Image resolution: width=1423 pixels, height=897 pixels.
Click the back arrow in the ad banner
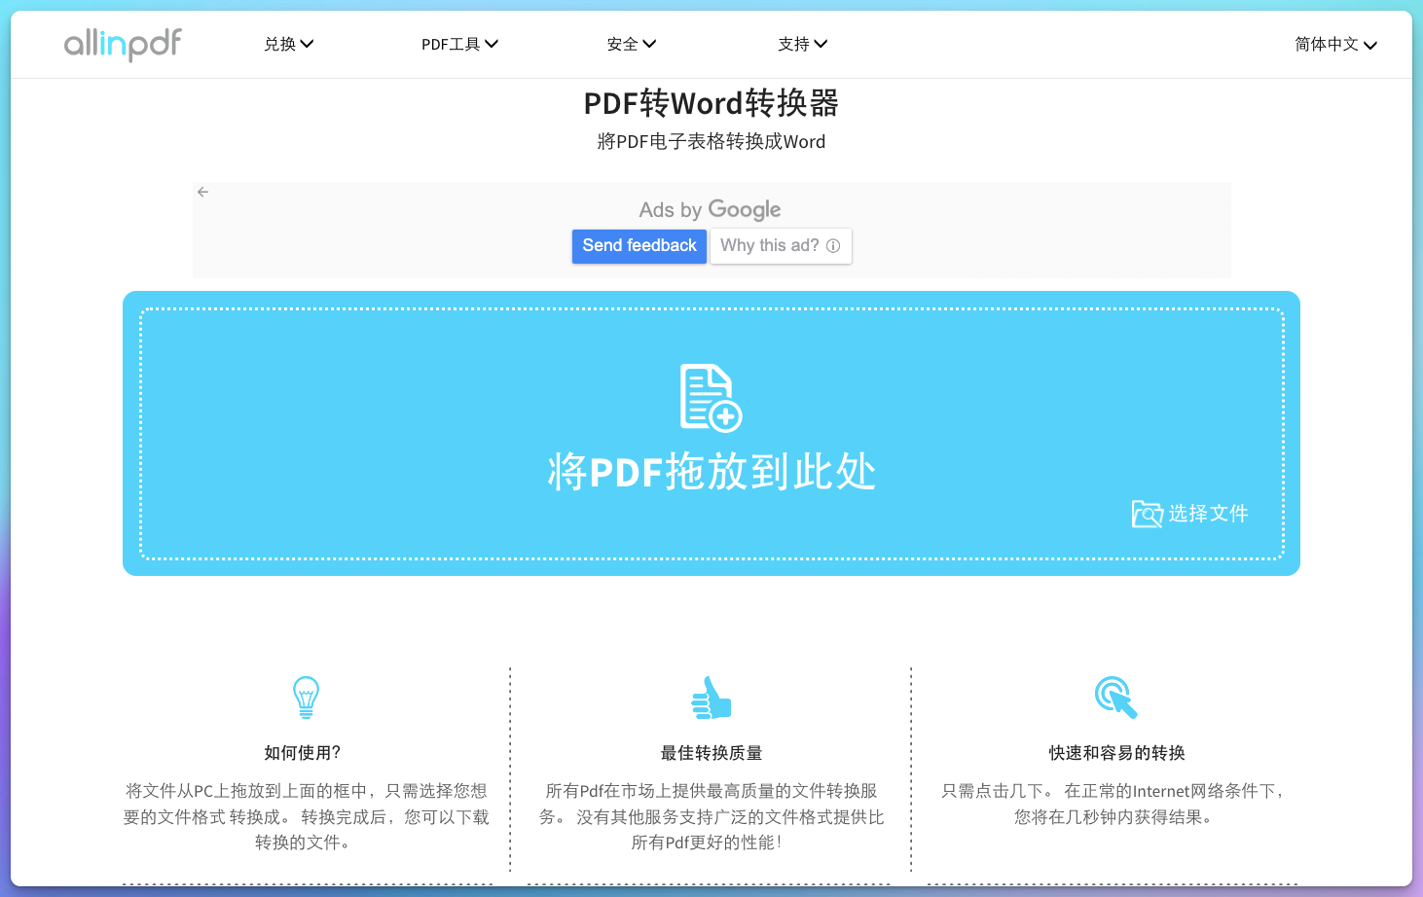coord(202,192)
